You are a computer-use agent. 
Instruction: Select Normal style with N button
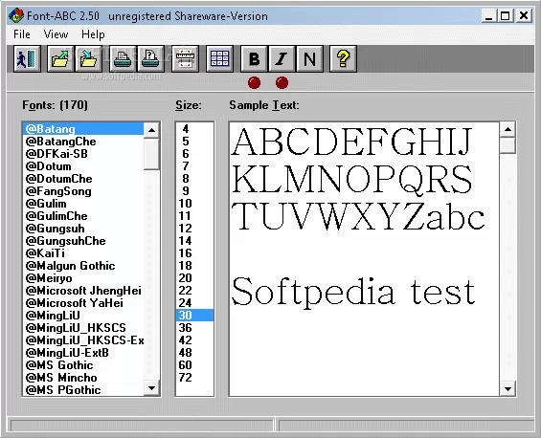310,59
